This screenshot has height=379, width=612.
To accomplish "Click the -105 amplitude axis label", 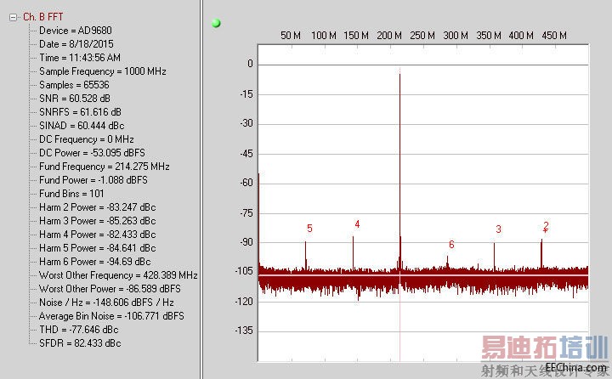I will click(x=244, y=271).
